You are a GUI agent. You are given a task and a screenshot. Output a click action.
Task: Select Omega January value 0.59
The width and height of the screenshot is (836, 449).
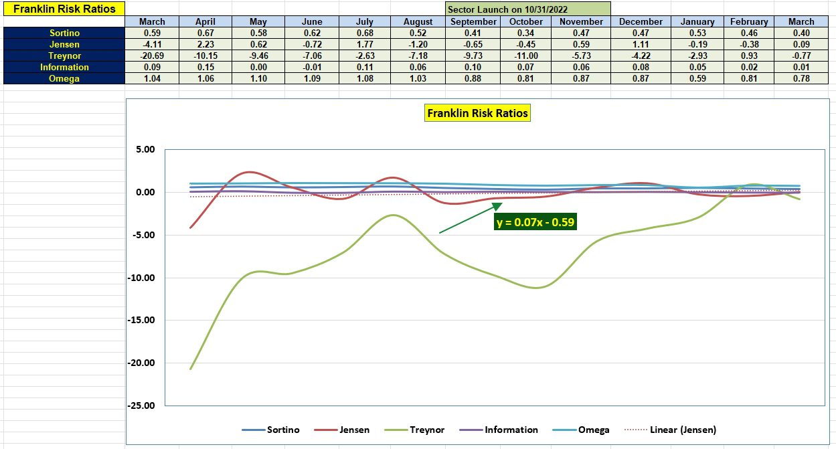click(x=697, y=78)
